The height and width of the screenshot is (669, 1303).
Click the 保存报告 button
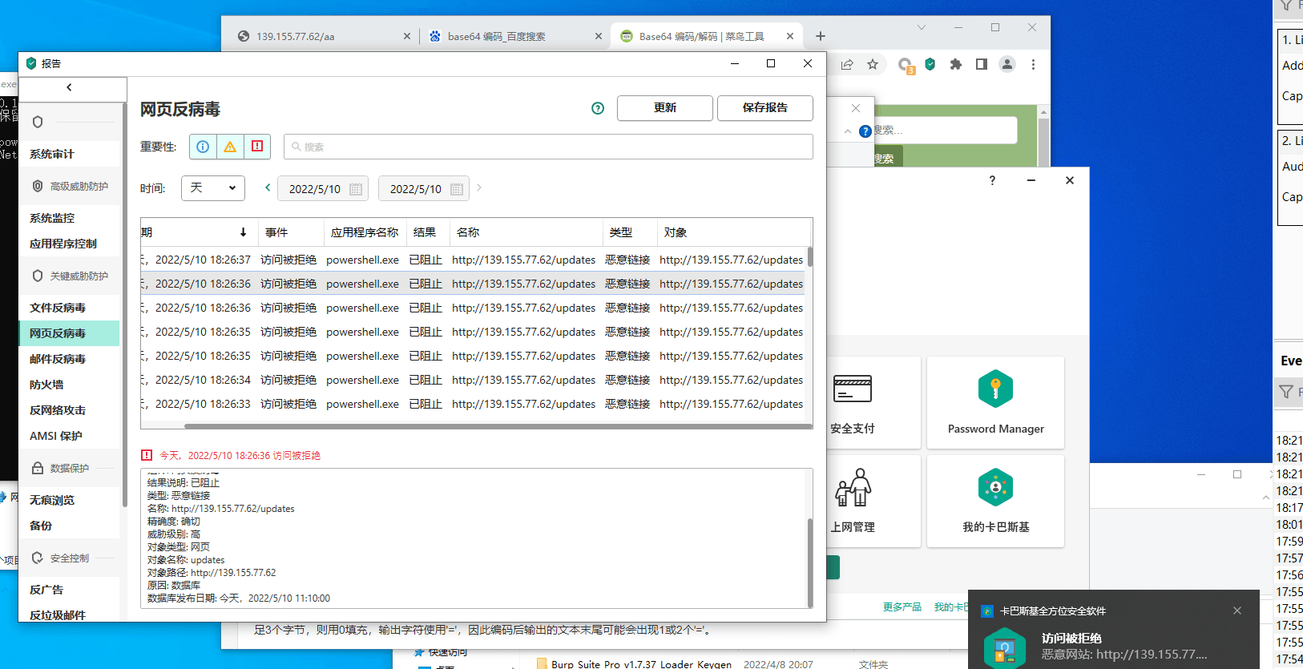764,108
